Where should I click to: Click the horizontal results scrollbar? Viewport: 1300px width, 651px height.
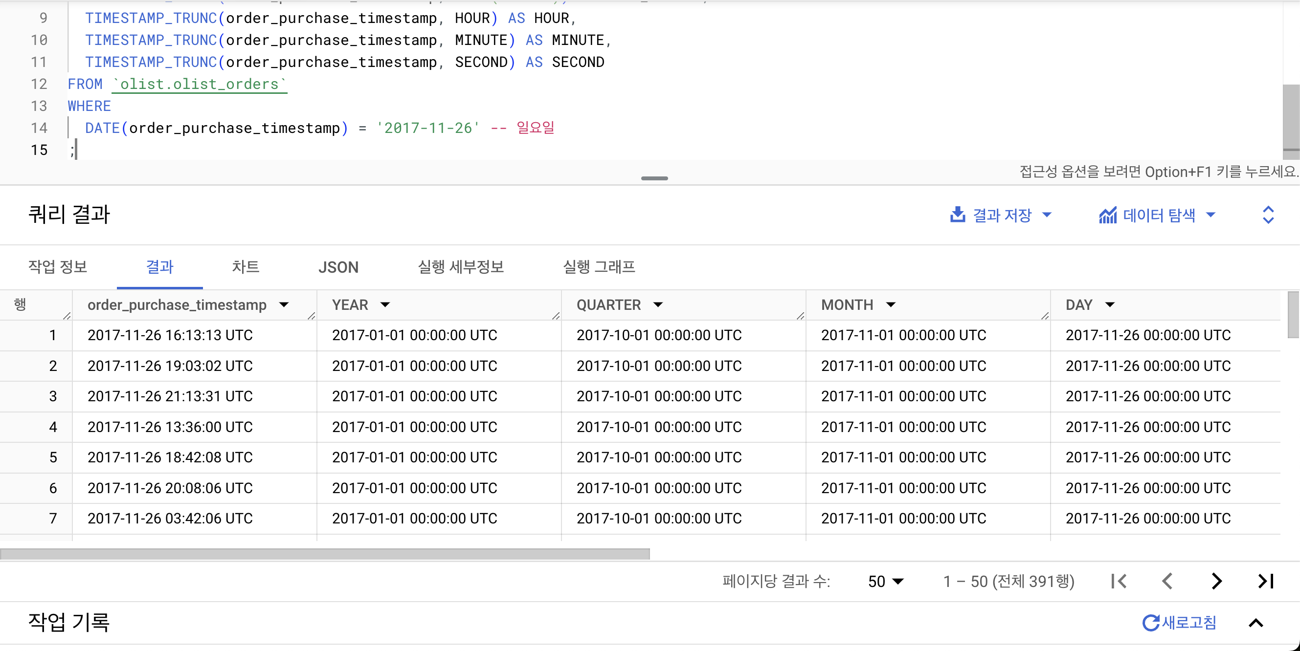click(324, 554)
